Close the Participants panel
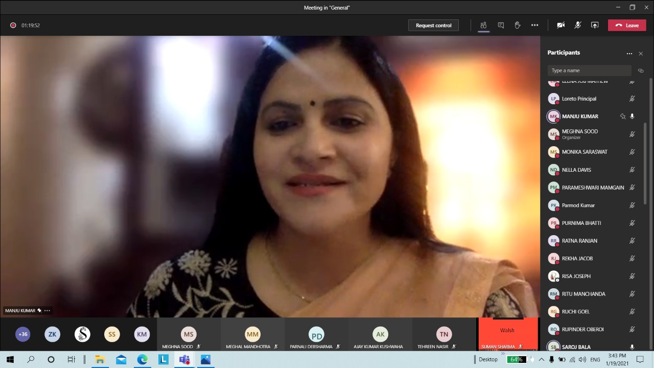The width and height of the screenshot is (654, 368). point(641,54)
